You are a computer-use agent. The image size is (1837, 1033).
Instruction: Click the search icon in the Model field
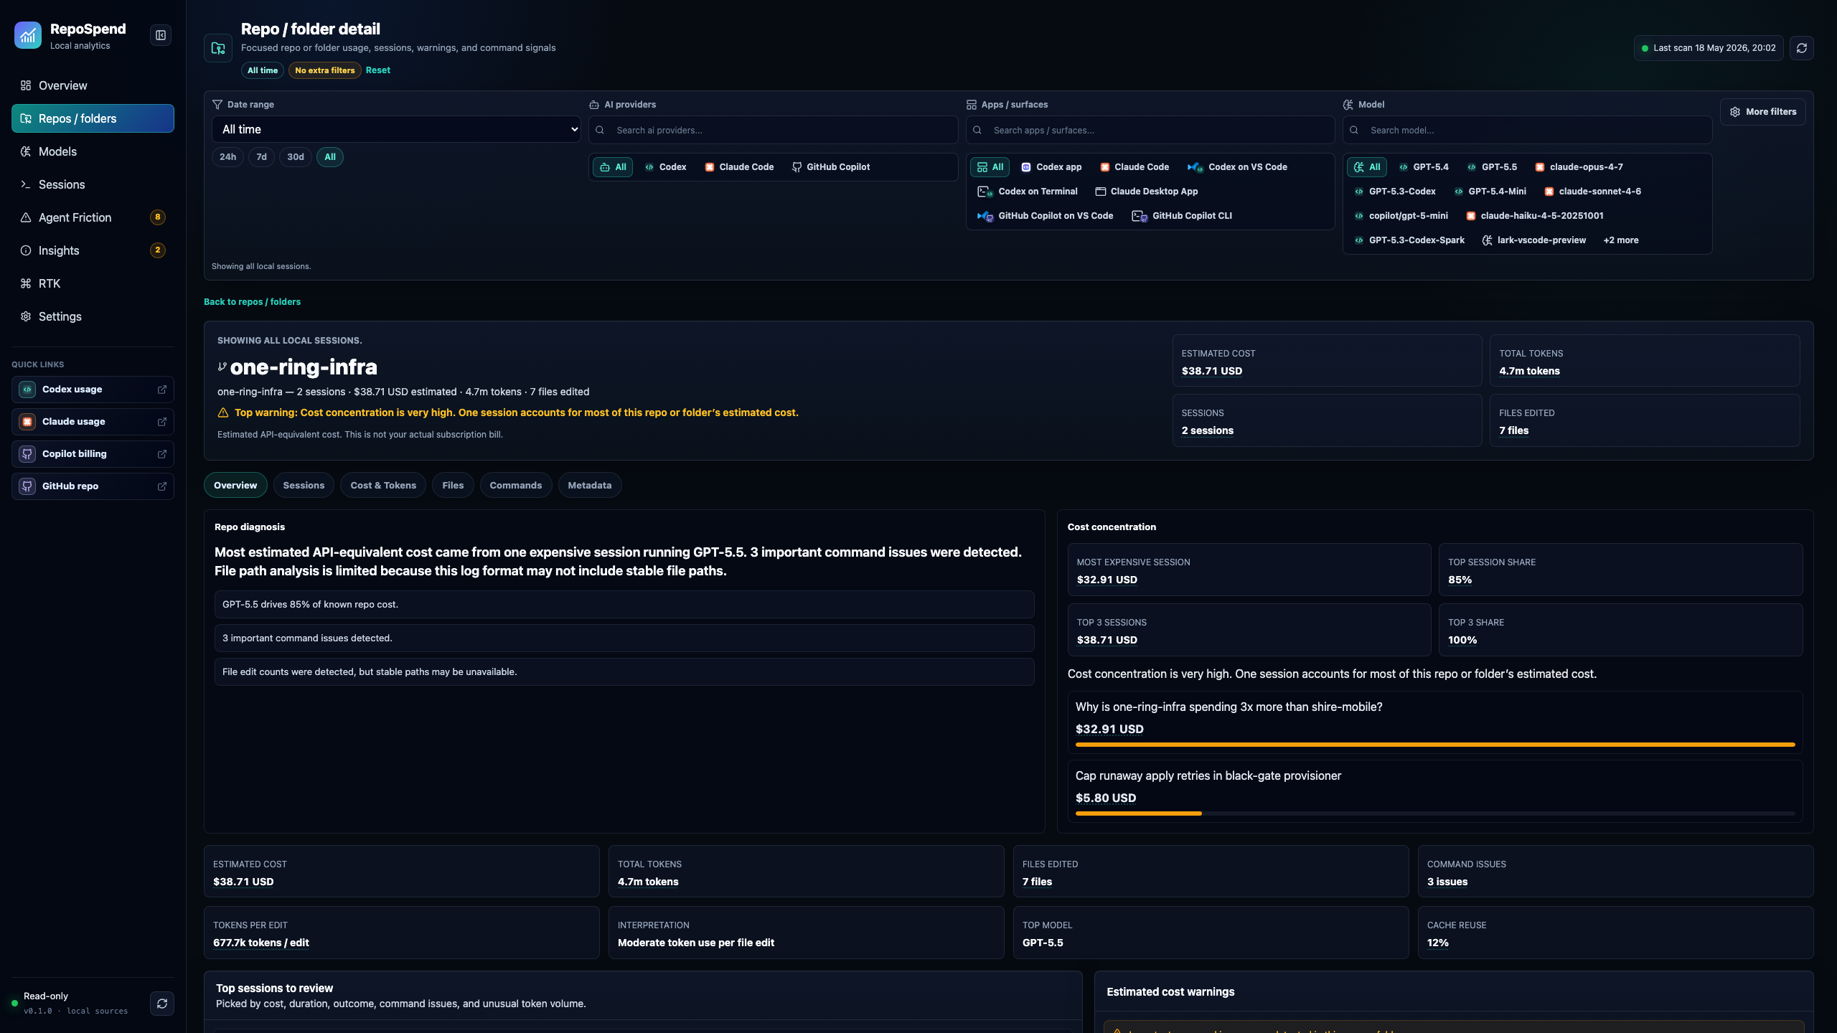pos(1354,131)
